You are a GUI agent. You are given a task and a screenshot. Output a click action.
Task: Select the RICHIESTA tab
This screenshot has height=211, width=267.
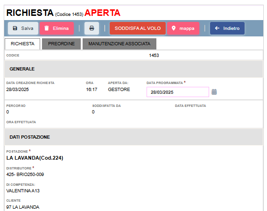click(x=22, y=44)
